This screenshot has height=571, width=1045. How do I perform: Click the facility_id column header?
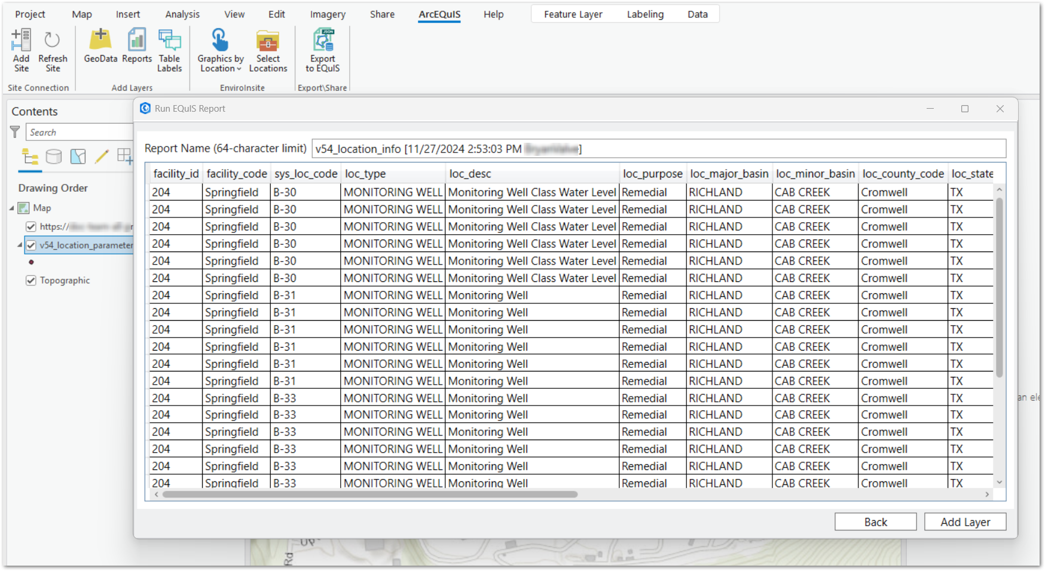[x=176, y=174]
